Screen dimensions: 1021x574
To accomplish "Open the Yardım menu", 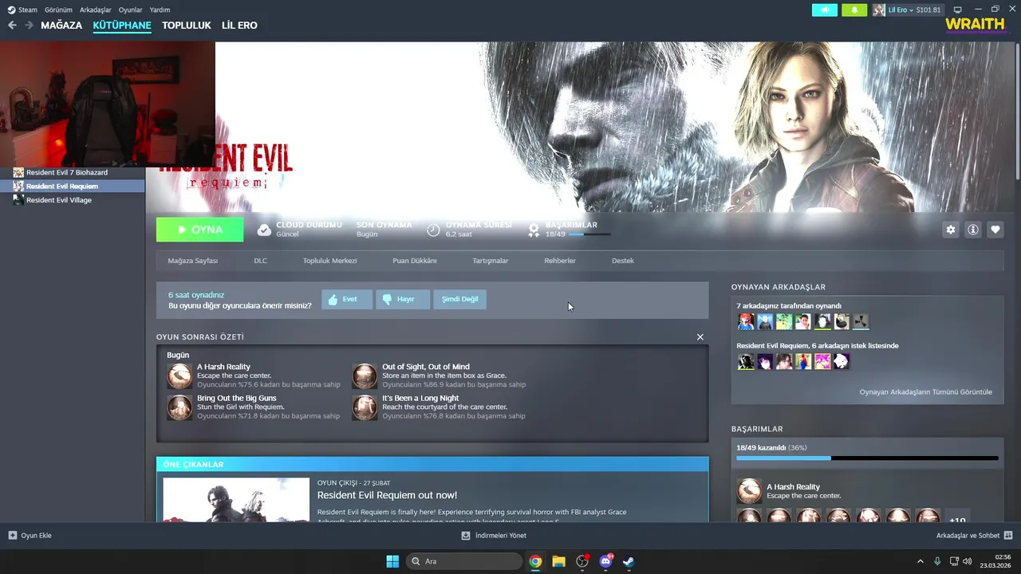I will coord(160,10).
